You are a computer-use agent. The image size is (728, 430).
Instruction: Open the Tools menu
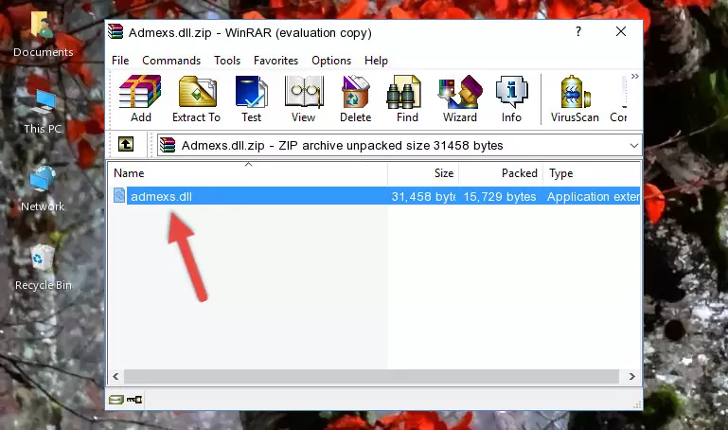coord(227,61)
